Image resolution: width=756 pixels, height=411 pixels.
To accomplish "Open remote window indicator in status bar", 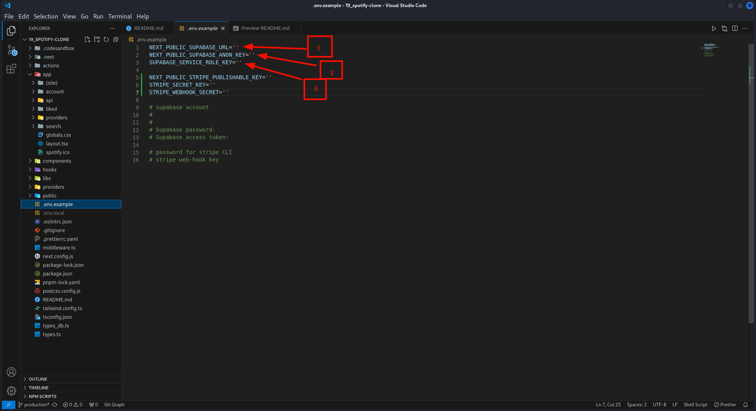I will click(x=8, y=405).
